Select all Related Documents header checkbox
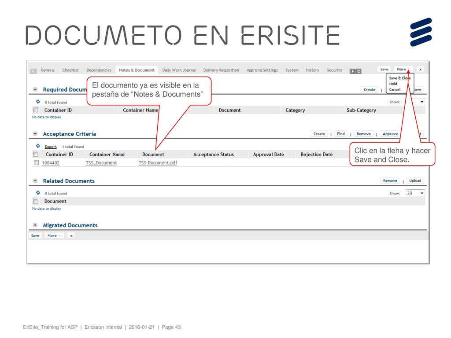The image size is (451, 338). click(36, 201)
